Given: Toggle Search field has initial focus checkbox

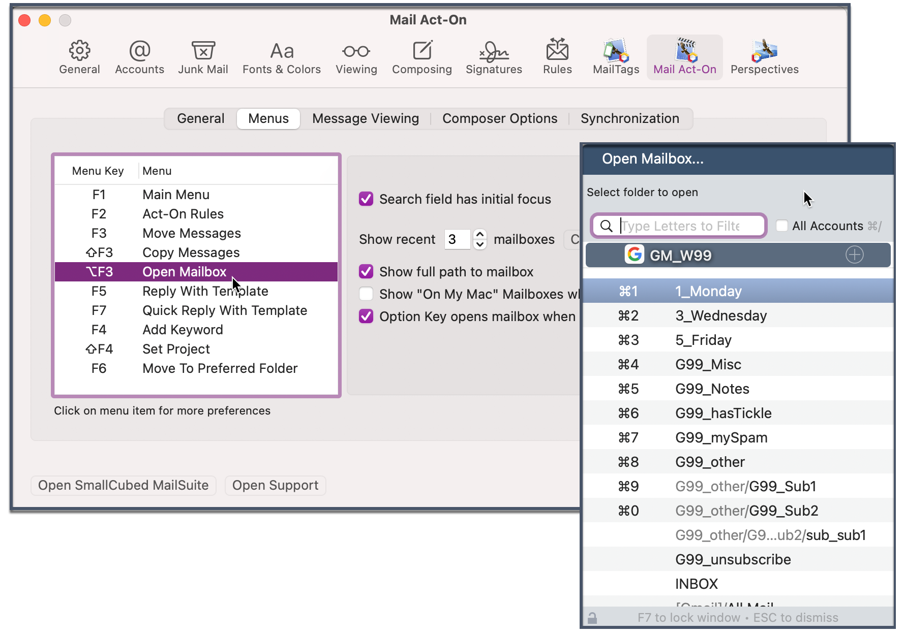Looking at the screenshot, I should click(366, 199).
